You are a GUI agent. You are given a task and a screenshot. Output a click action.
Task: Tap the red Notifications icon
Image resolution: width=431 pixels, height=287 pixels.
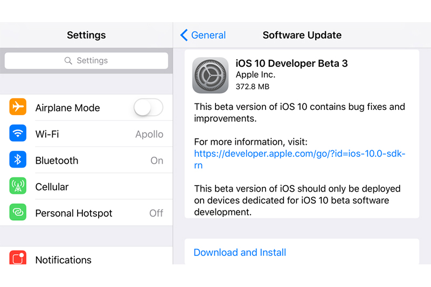[18, 258]
